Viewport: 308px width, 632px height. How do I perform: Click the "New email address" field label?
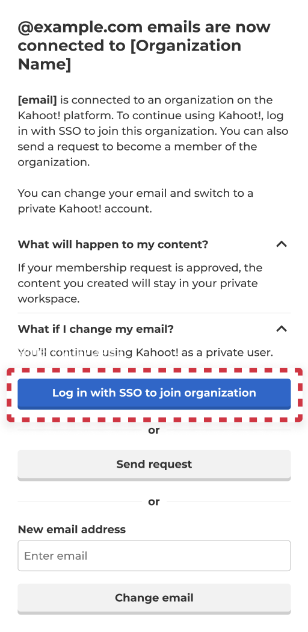click(x=72, y=529)
